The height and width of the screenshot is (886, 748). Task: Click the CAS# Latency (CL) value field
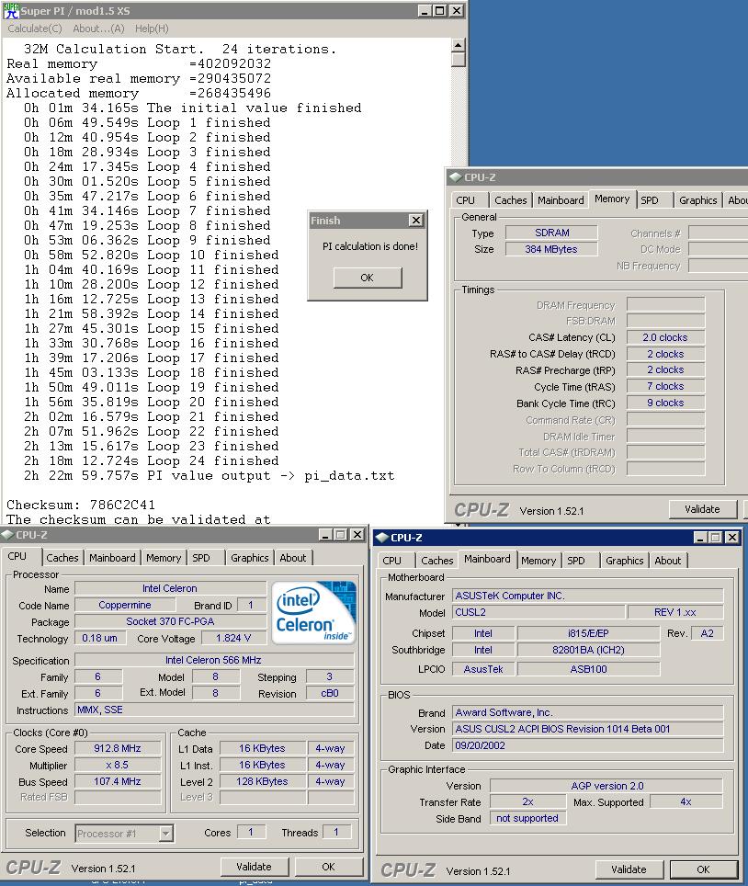[664, 337]
